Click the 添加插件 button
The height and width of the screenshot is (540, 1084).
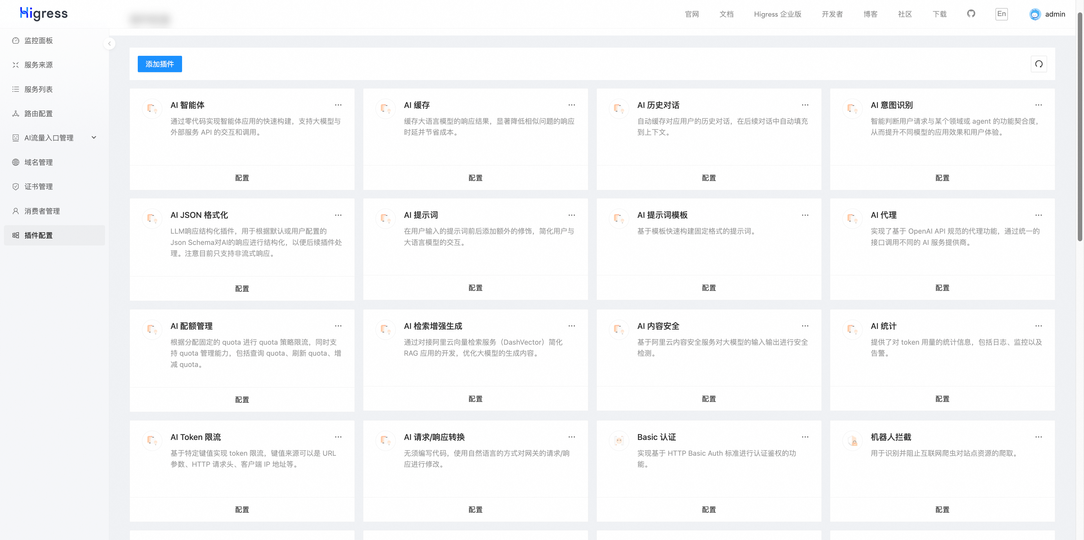tap(159, 64)
